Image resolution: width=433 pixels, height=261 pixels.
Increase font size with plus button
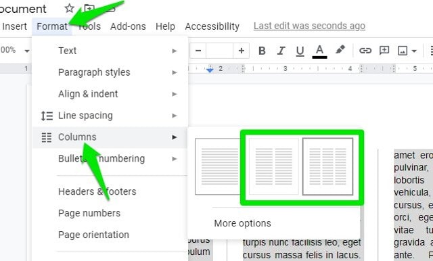click(241, 51)
